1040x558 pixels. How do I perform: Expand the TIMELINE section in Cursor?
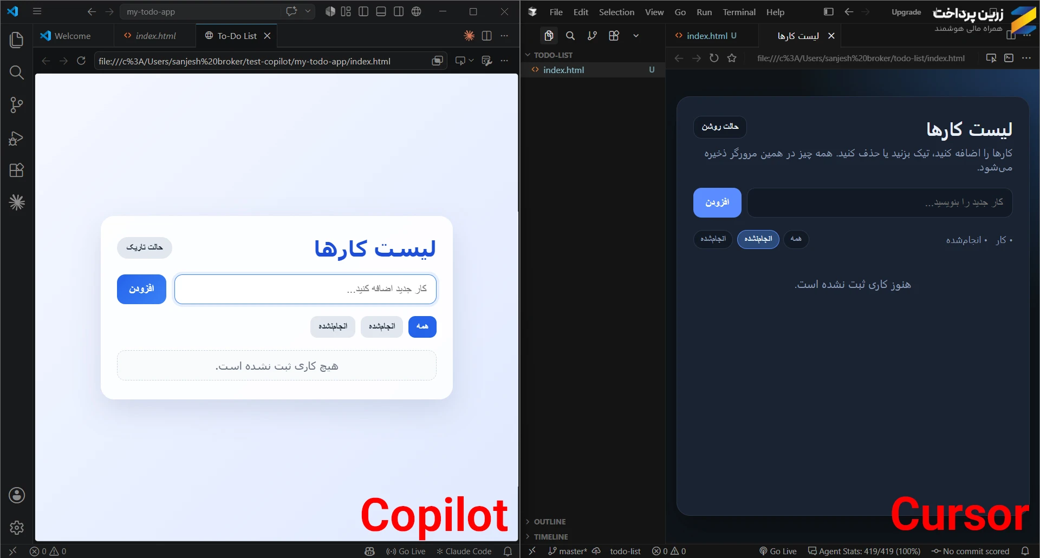click(551, 537)
